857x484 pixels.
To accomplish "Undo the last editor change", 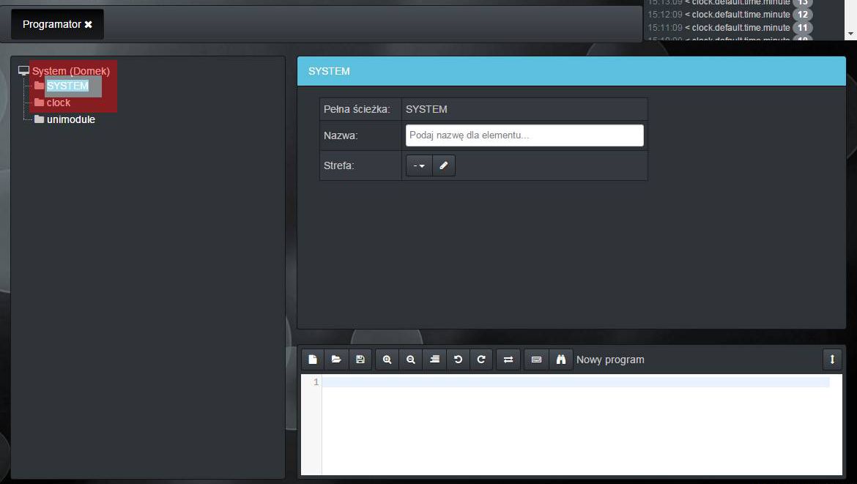I will pos(458,360).
